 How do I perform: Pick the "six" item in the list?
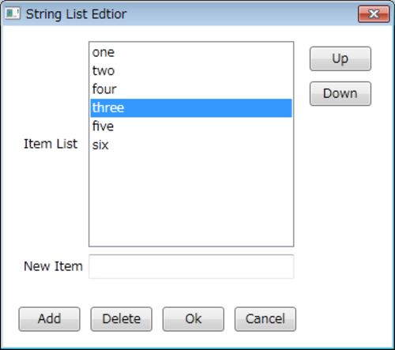191,145
